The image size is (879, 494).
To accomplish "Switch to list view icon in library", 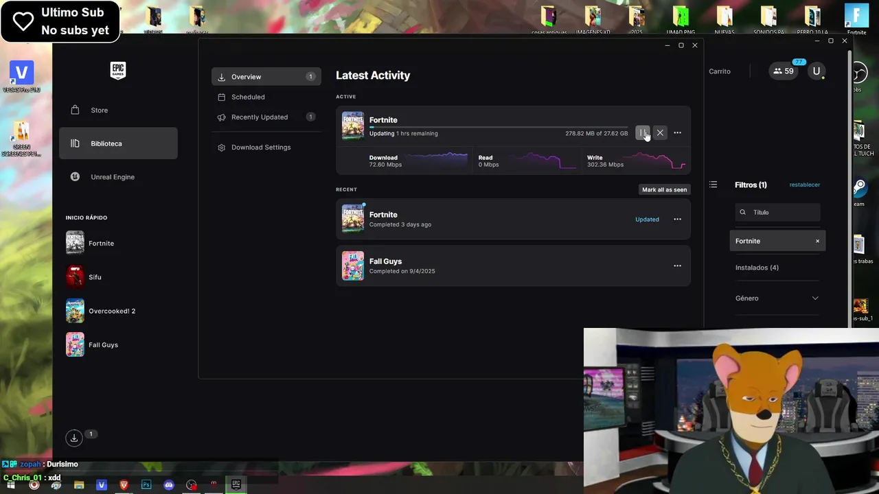I will [713, 185].
